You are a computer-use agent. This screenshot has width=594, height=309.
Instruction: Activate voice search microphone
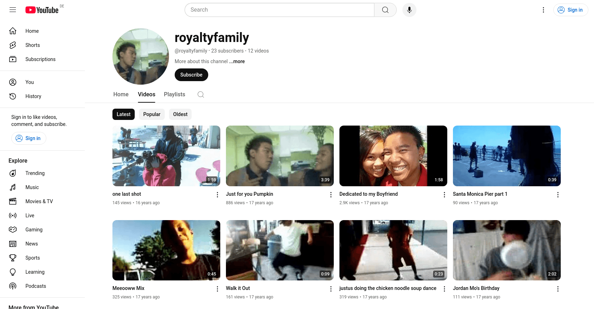[409, 10]
